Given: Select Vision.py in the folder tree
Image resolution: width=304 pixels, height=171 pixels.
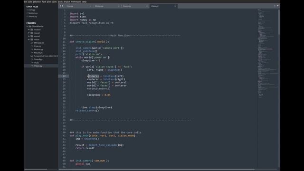Looking at the screenshot, I should click(x=38, y=66).
